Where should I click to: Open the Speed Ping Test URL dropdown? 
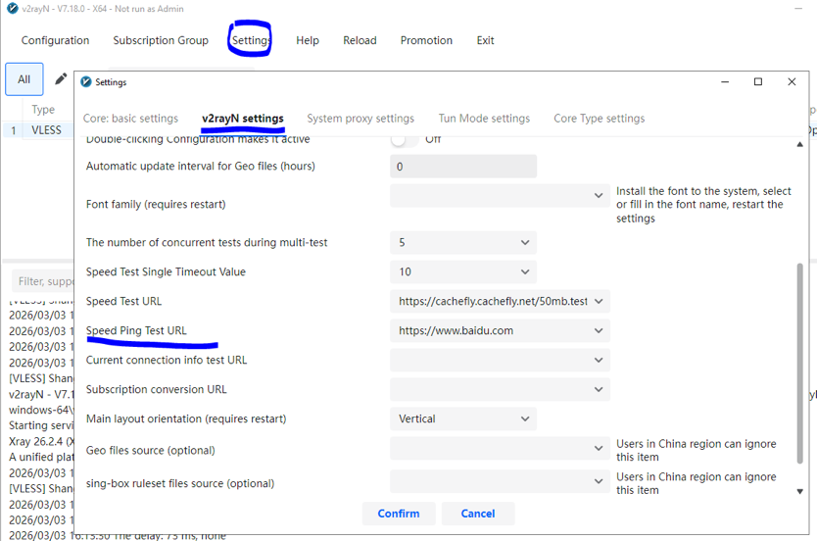tap(599, 331)
